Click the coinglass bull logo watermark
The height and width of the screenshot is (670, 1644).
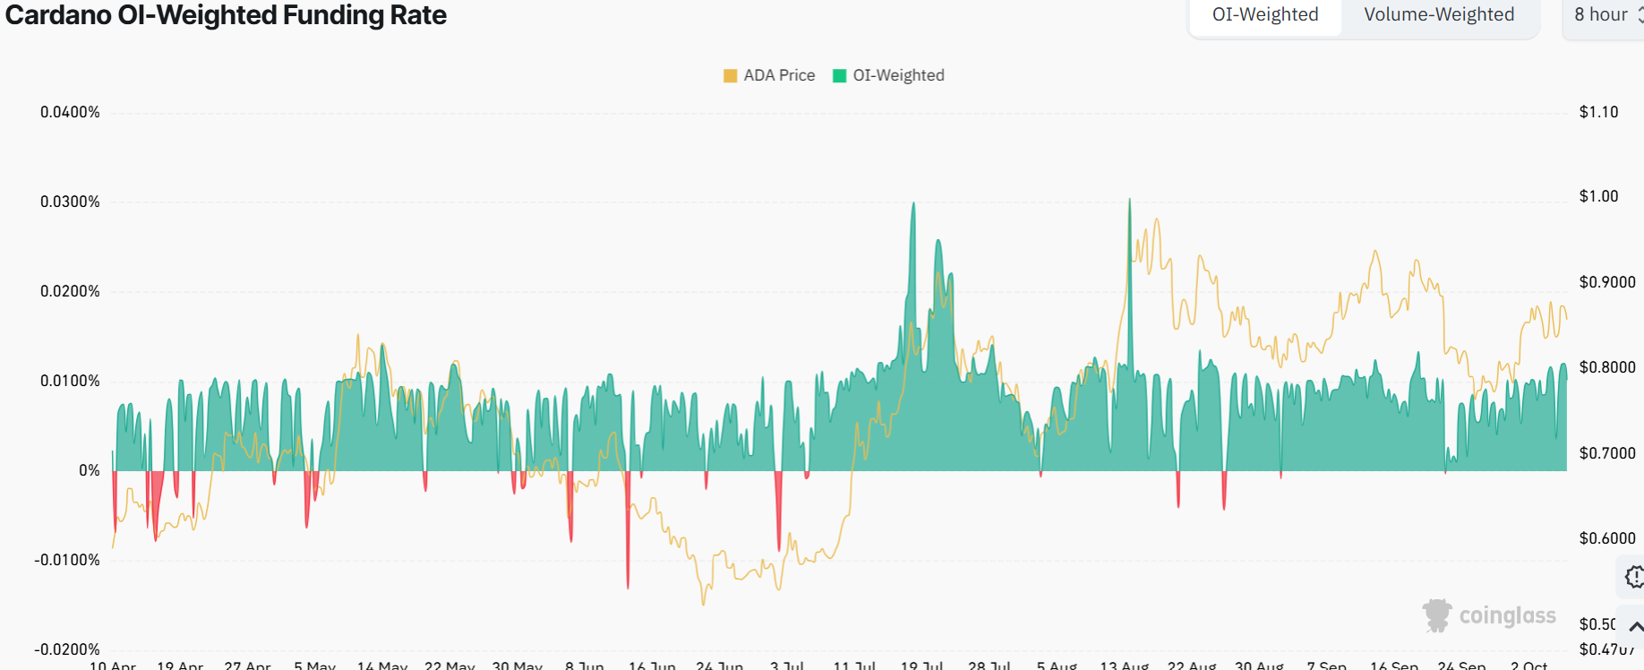[1437, 615]
